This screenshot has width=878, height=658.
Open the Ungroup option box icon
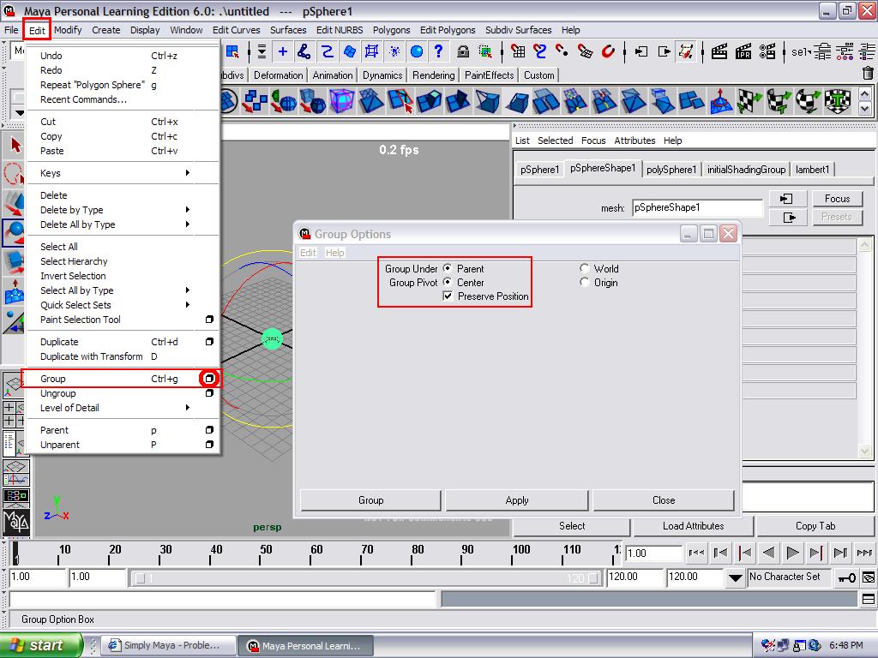point(209,393)
